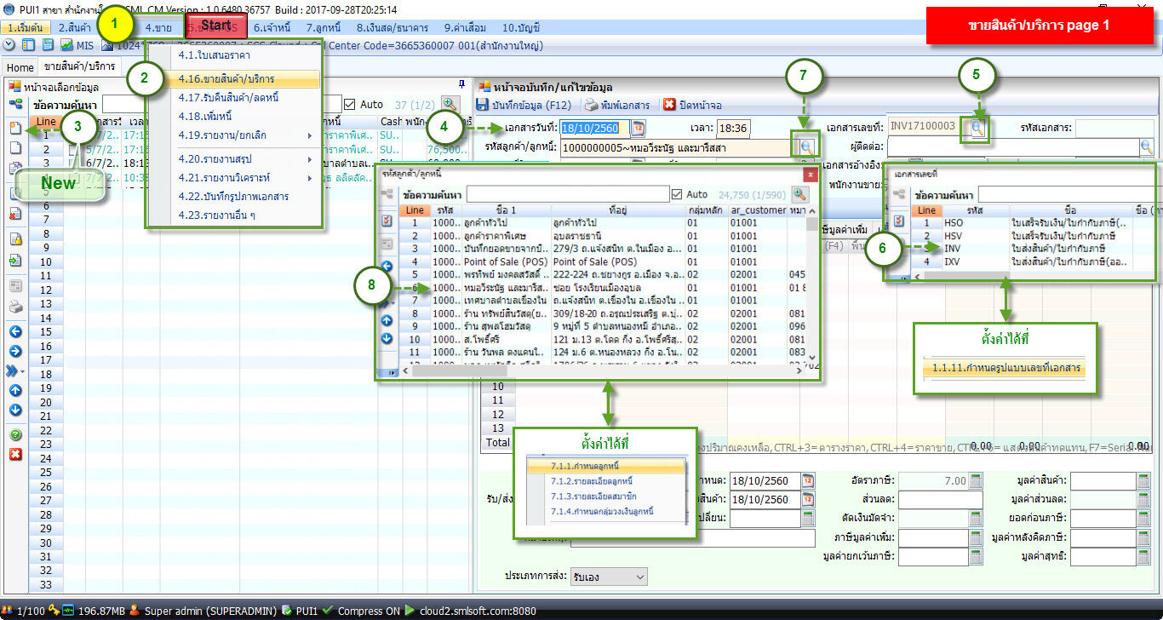Toggle the Auto checkbox in รหัสลูกค้า/ลูกหนี้ popup
This screenshot has height=620, width=1163.
click(x=677, y=194)
